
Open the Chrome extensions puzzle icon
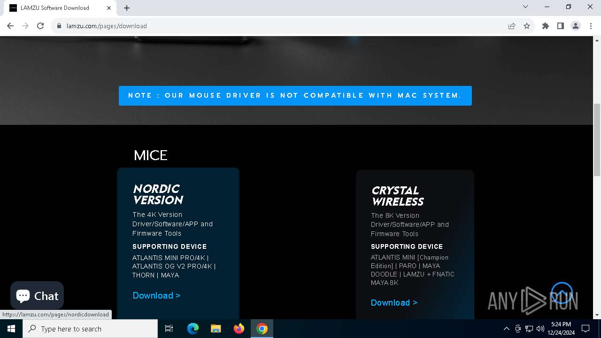546,26
